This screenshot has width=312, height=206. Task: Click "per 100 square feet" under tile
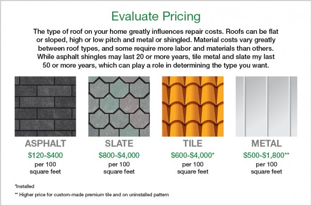tap(193, 168)
